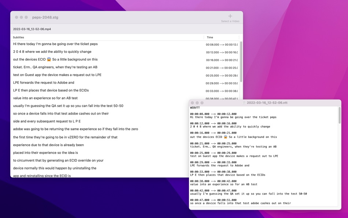Click the 2022-03-16_12-52-06.mp4 file name
This screenshot has width=348, height=218.
(32, 29)
